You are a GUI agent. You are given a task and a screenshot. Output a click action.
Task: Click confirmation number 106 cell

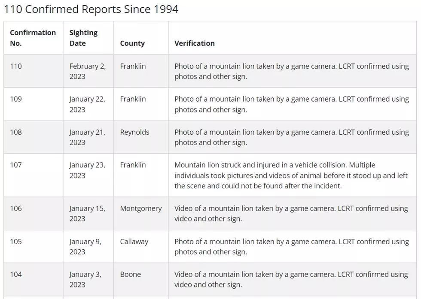(x=34, y=214)
